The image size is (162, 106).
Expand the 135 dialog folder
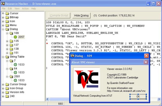[7, 41]
